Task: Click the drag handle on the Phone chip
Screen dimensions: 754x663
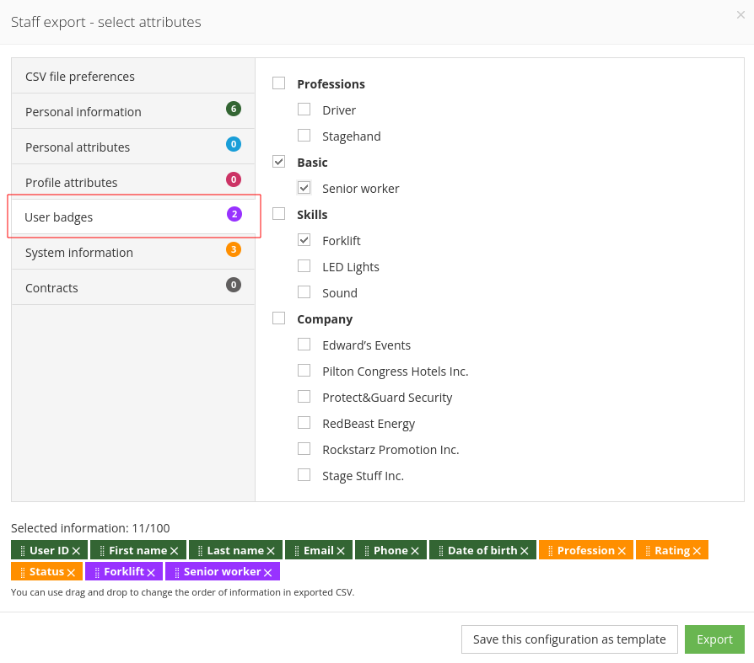Action: tap(366, 549)
